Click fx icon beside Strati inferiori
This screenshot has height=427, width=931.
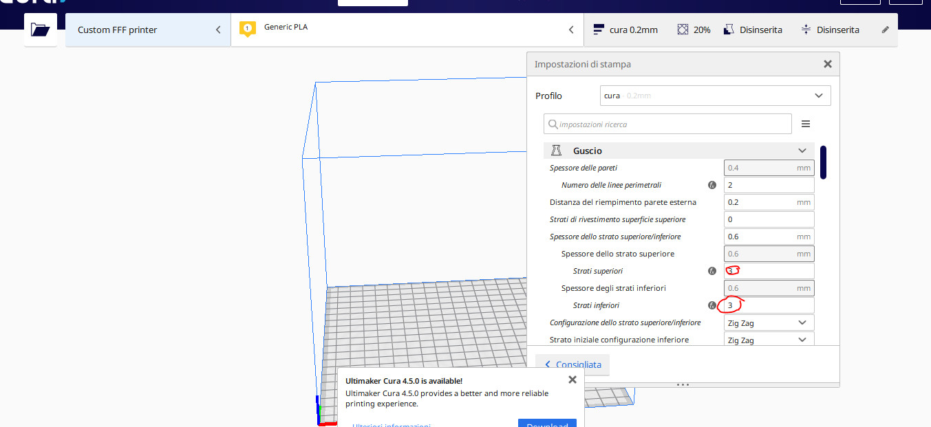712,305
